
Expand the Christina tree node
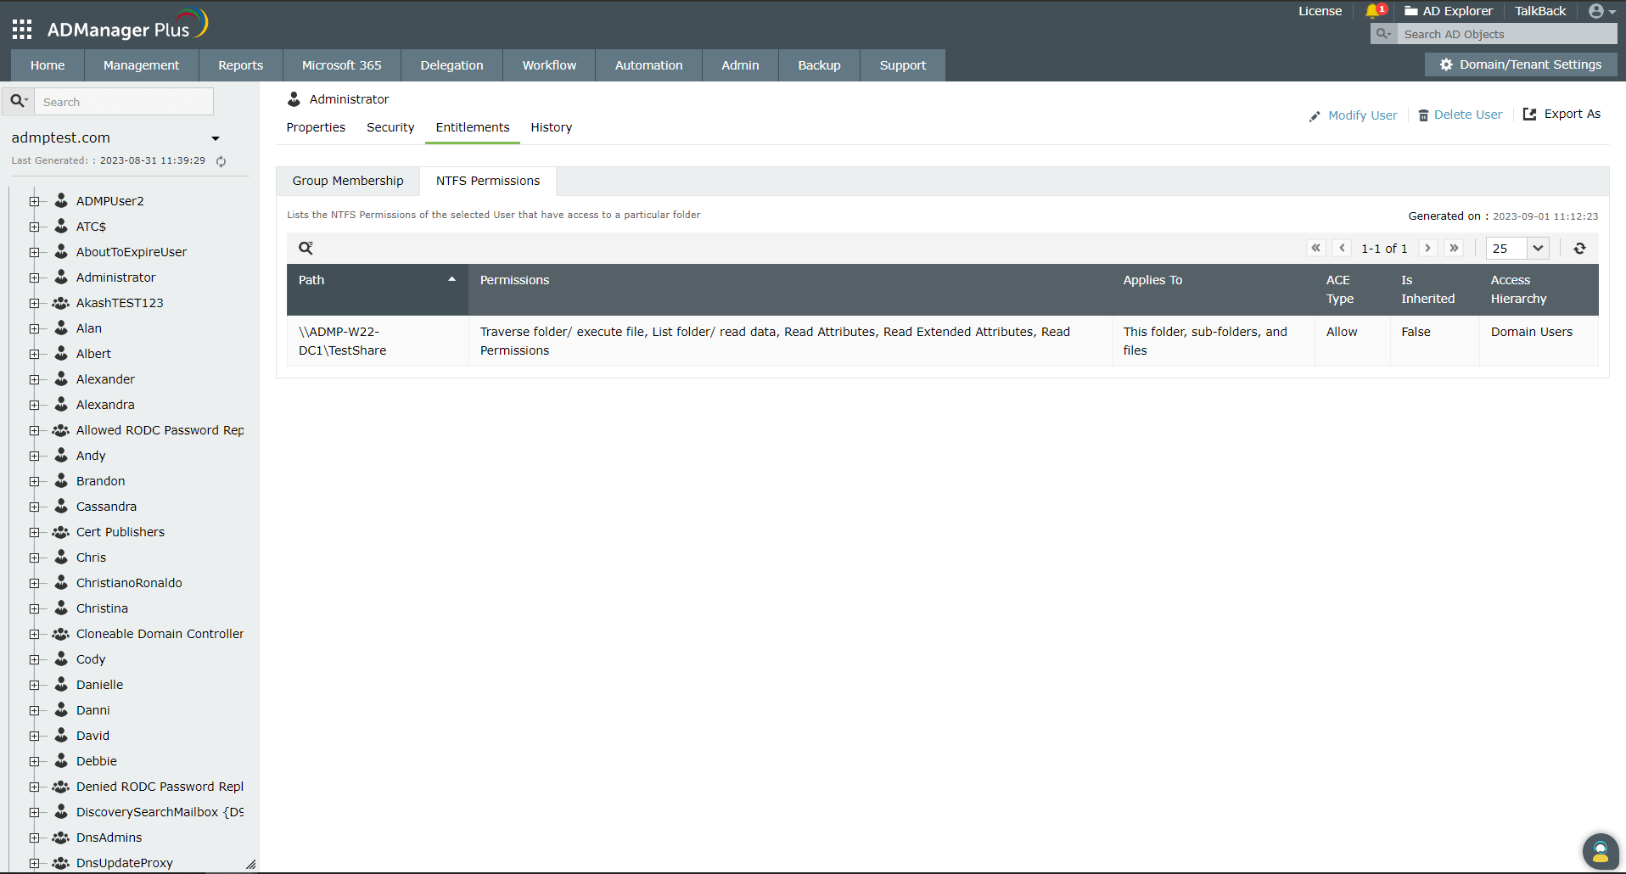(34, 608)
